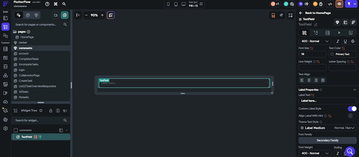The image size is (359, 157).
Task: Click the Search for pages or components field
Action: click(x=41, y=24)
